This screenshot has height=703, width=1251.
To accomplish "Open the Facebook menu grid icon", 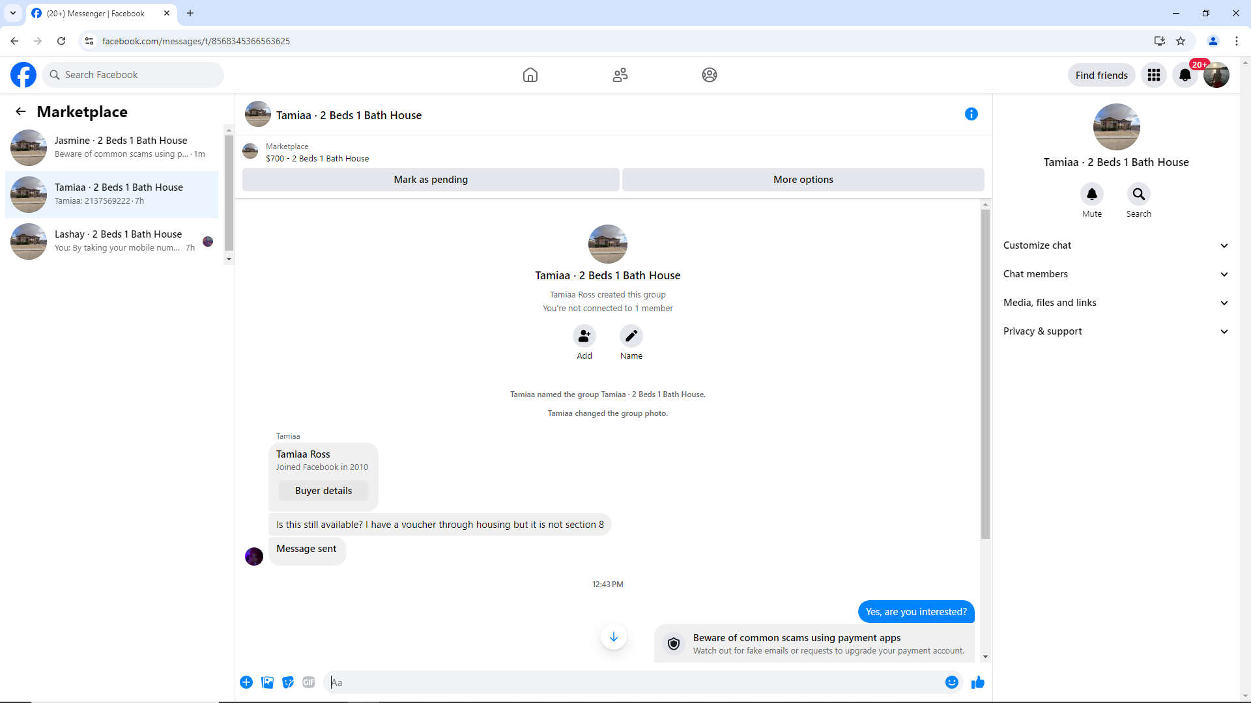I will (x=1154, y=75).
